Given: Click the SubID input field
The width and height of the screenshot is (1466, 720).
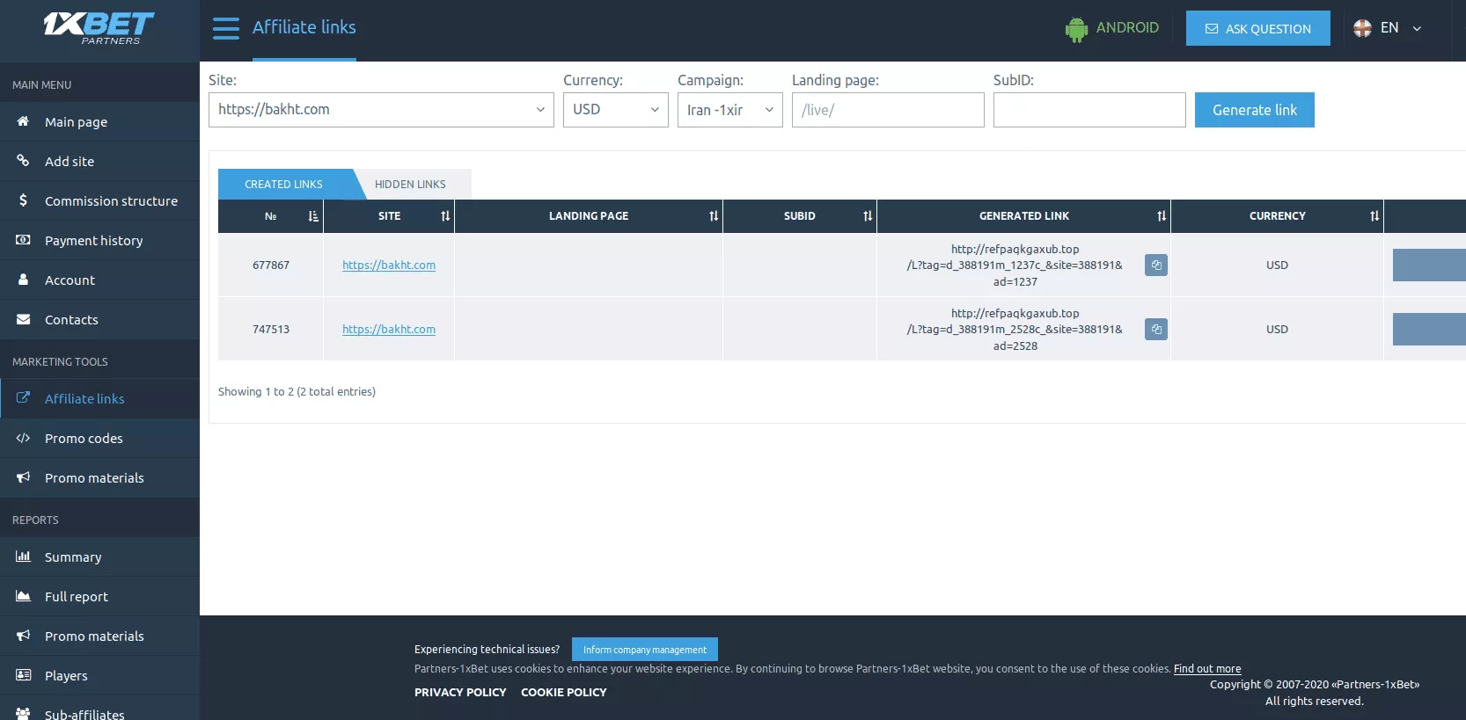Looking at the screenshot, I should click(1089, 110).
